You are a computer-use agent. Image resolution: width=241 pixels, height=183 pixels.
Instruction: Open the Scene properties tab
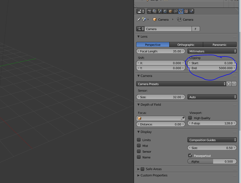click(160, 11)
